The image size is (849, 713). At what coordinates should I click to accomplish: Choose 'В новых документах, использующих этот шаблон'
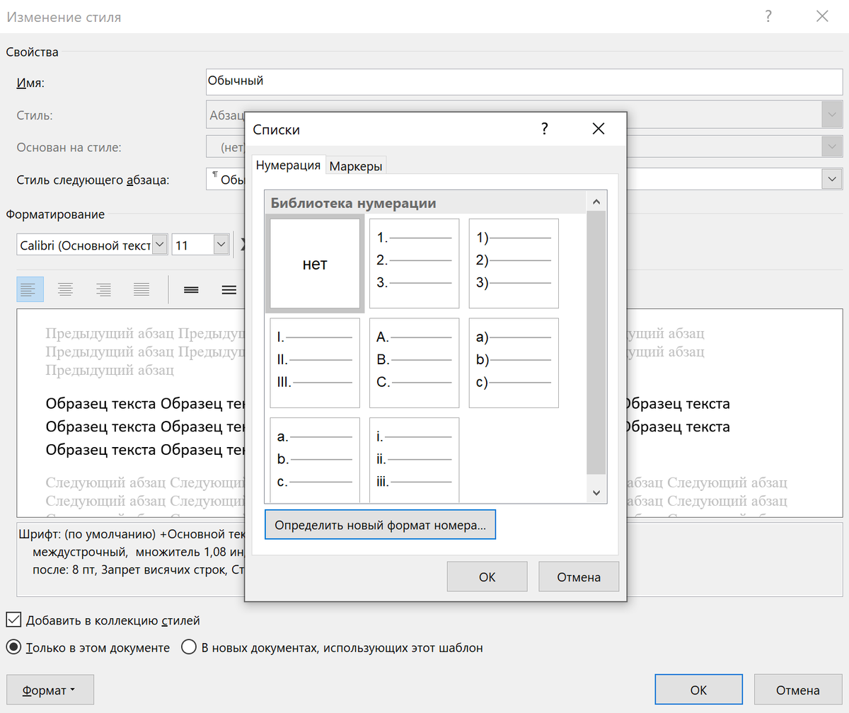click(x=188, y=647)
